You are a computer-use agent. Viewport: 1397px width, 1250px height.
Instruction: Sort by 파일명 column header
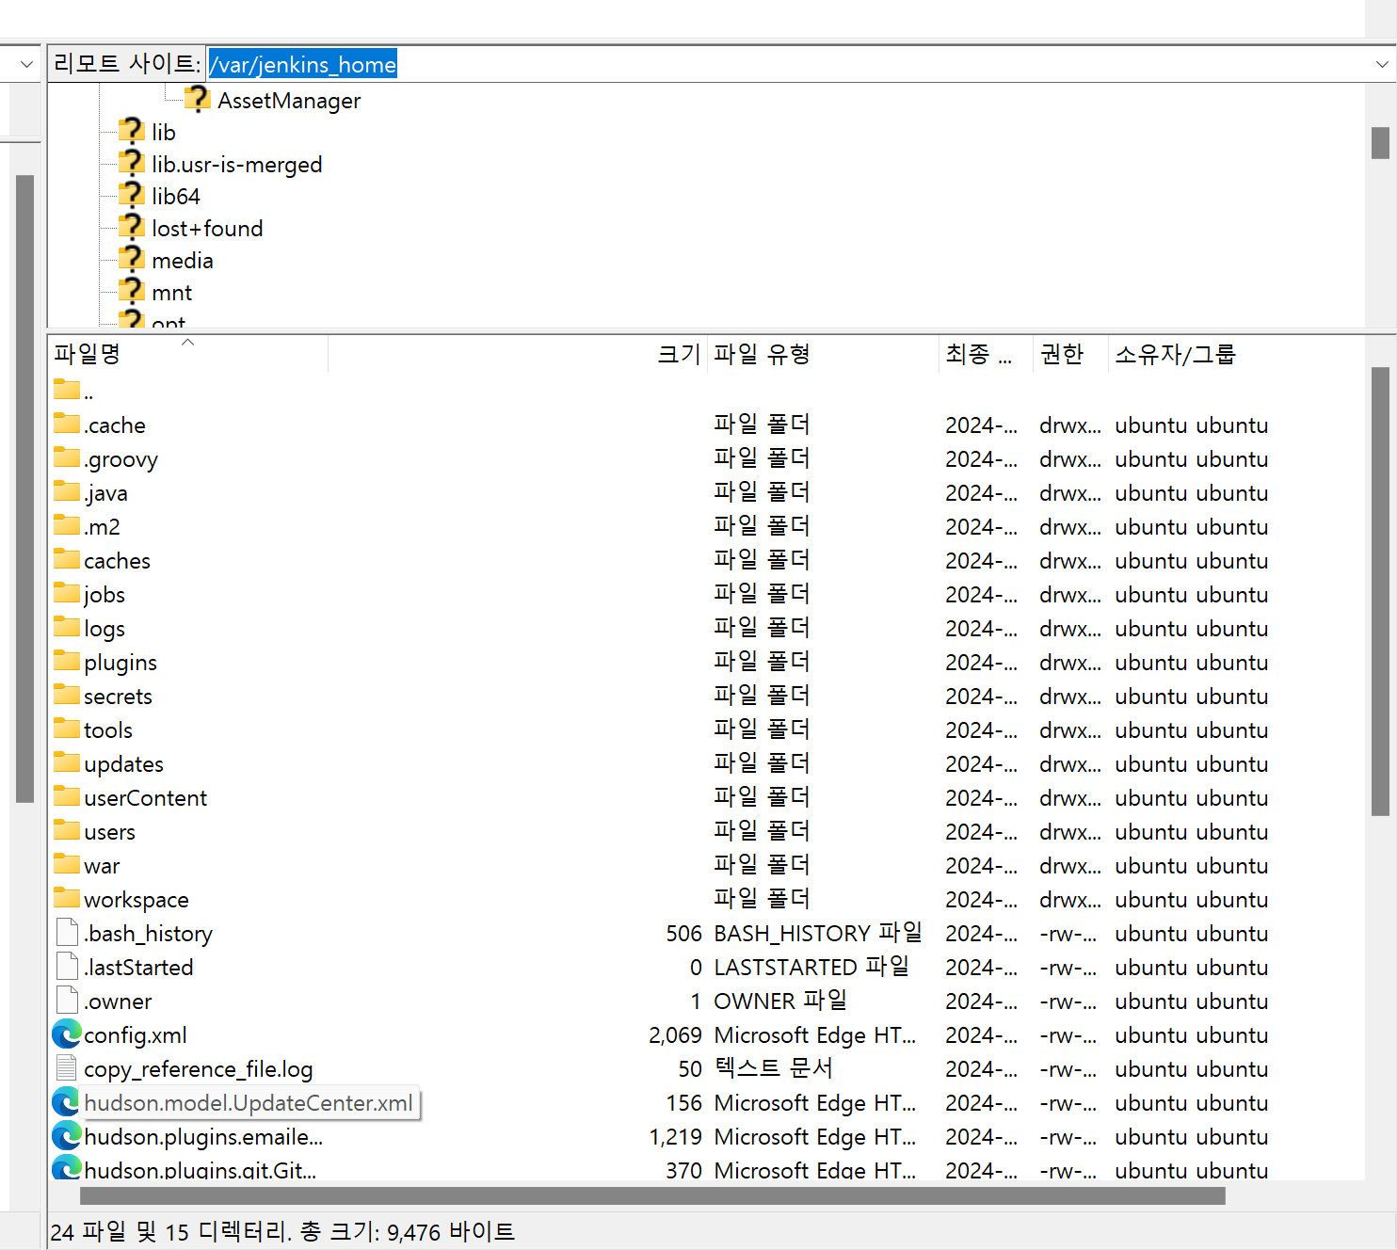click(188, 354)
